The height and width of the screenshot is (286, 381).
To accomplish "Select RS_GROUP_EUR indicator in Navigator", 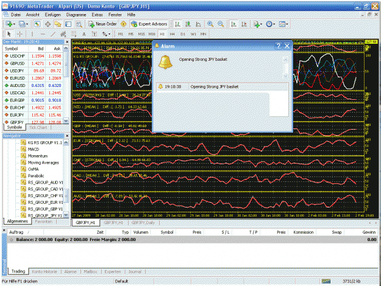I will tap(45, 202).
